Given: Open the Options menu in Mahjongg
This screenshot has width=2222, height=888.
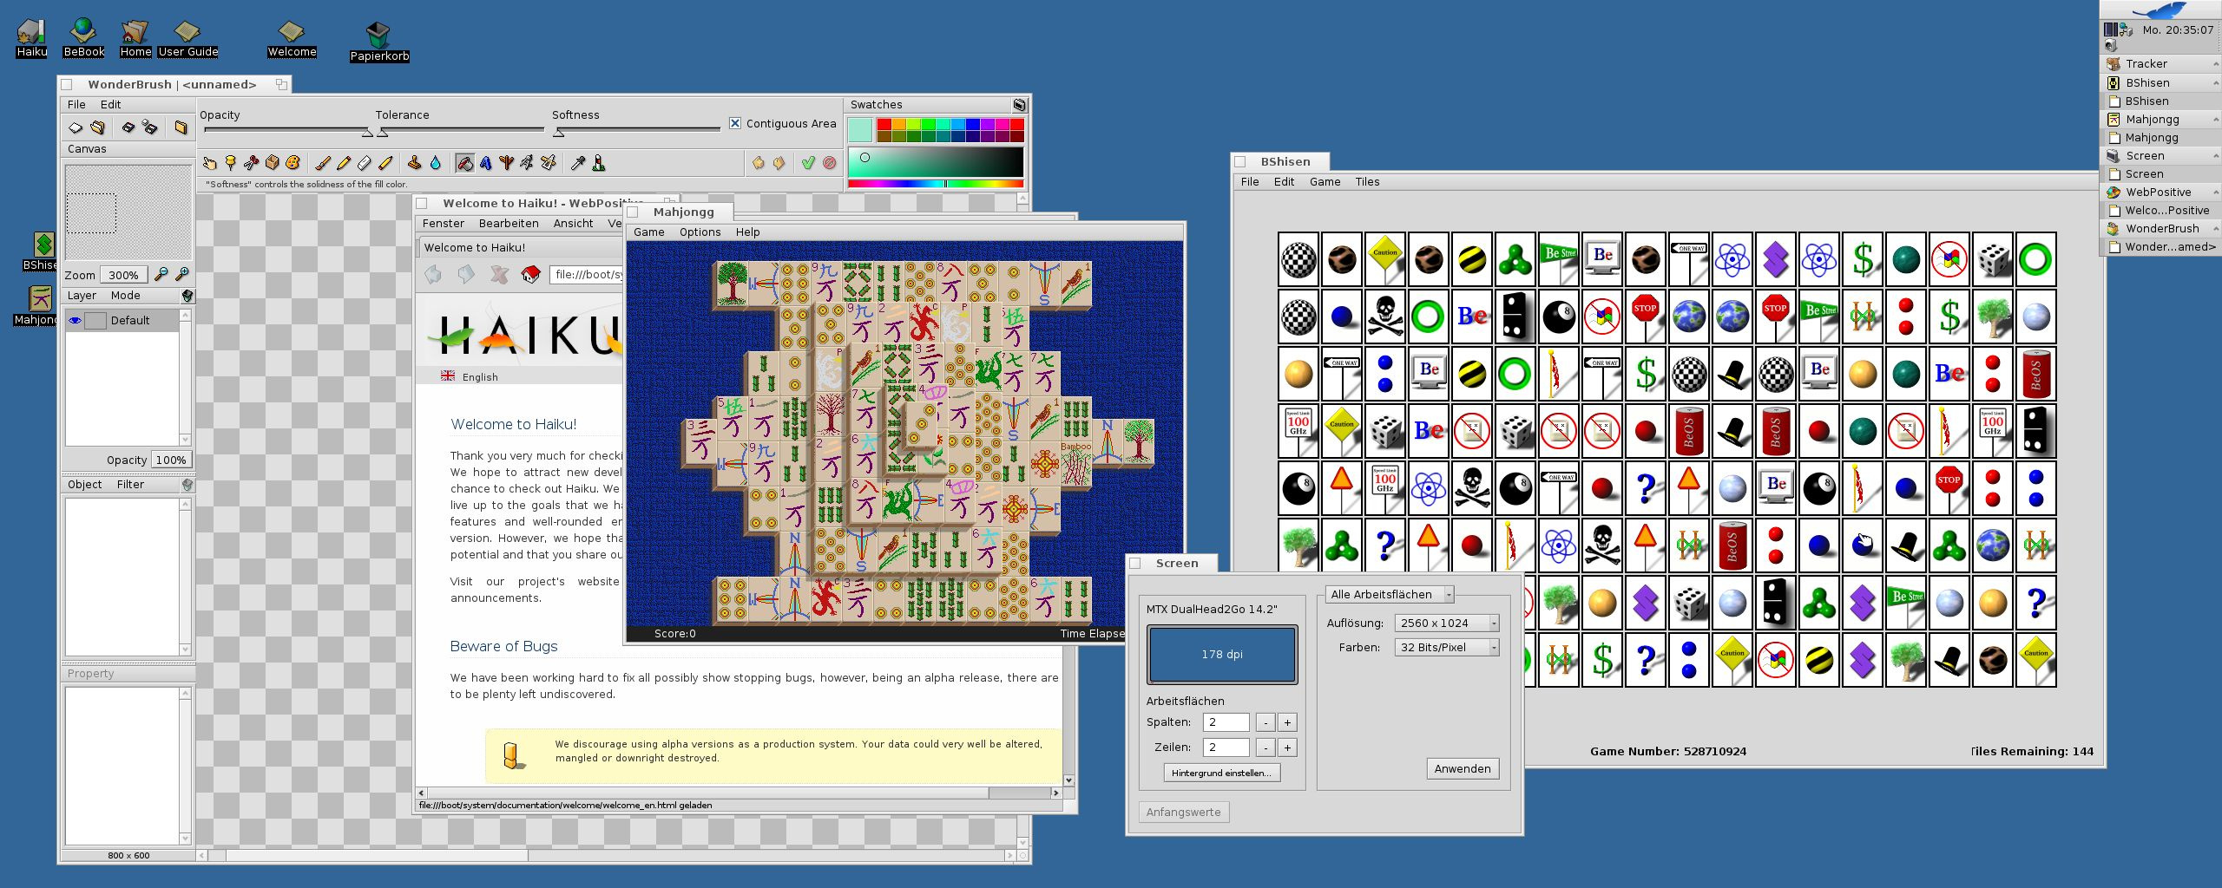Looking at the screenshot, I should pyautogui.click(x=700, y=232).
